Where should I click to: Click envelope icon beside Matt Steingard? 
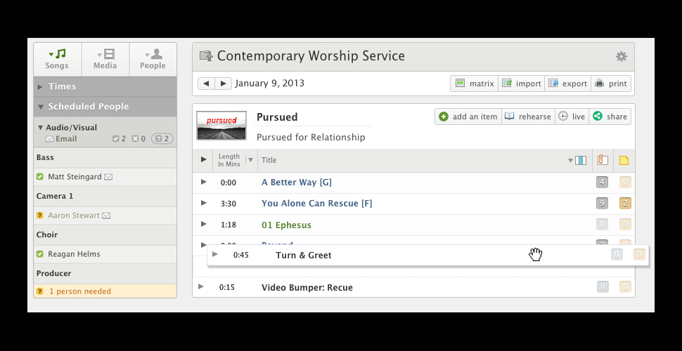click(x=108, y=177)
